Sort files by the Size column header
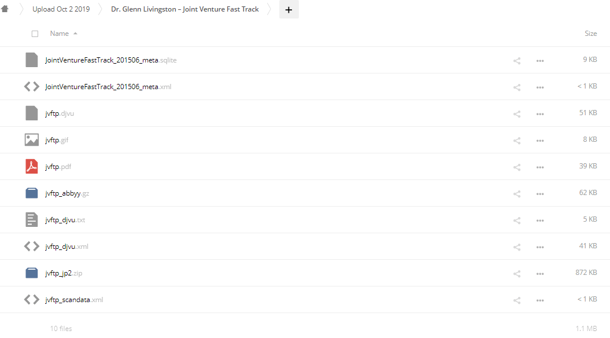This screenshot has height=338, width=610. (590, 34)
